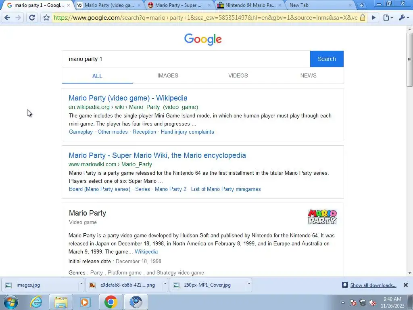Open List of Mario Party minigames sitelink
The image size is (413, 310).
point(226,189)
